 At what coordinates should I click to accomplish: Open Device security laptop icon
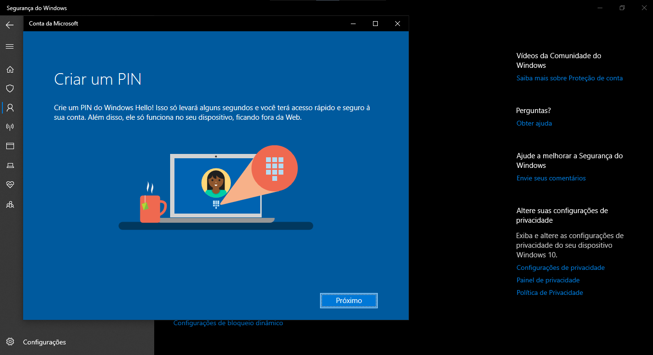[10, 165]
